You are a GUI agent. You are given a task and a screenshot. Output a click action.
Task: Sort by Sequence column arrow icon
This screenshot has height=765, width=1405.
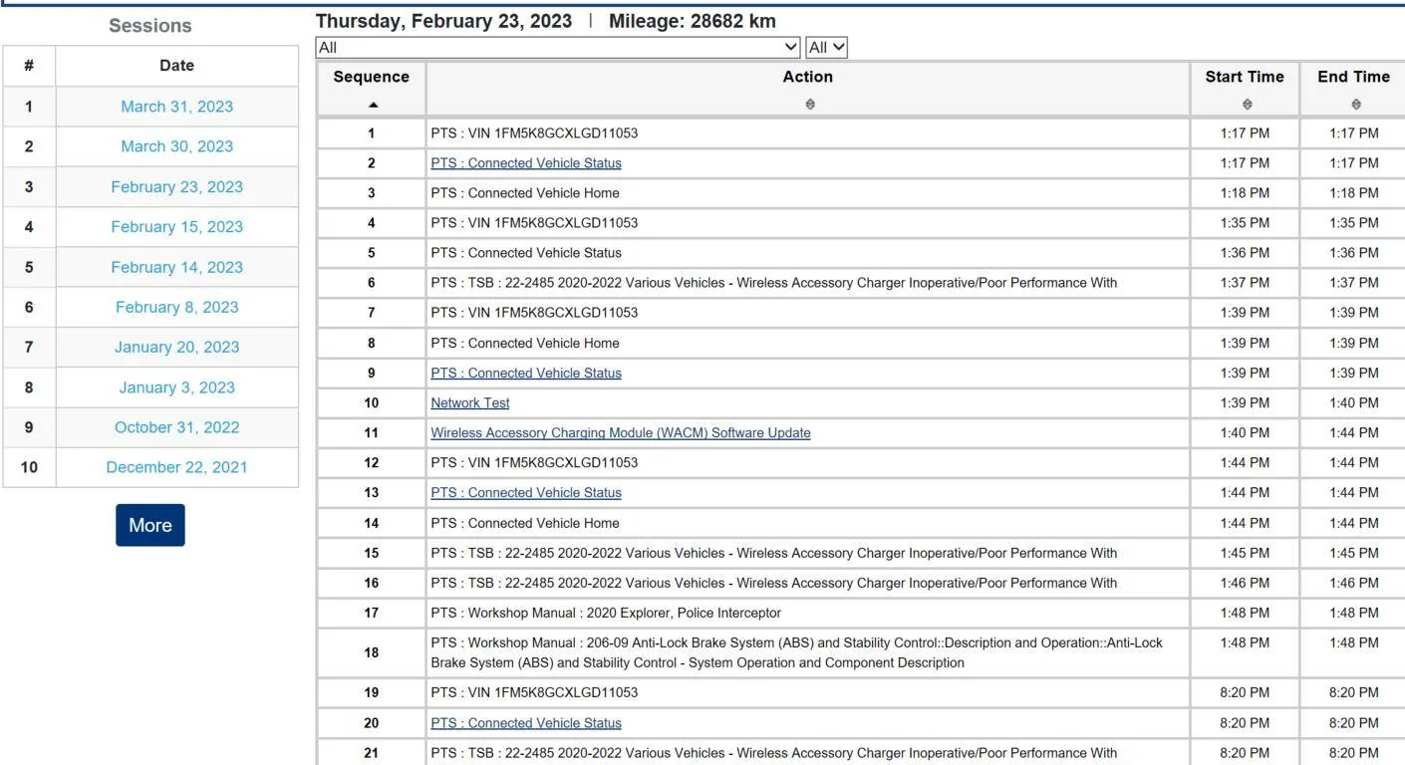pos(373,105)
